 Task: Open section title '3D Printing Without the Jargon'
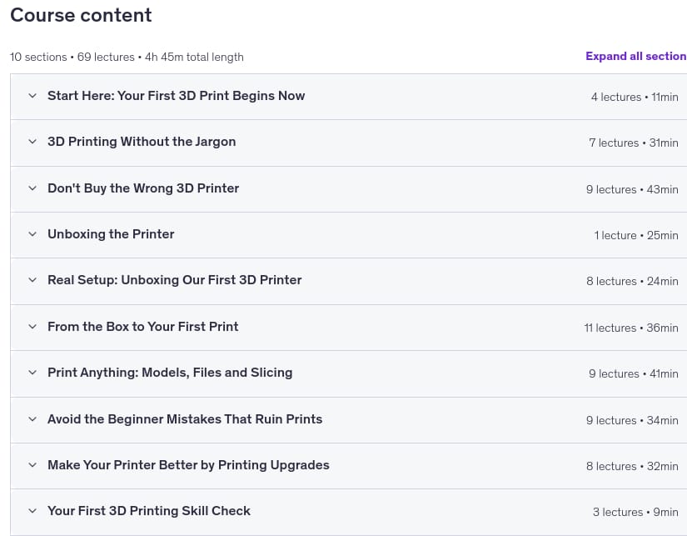click(x=142, y=142)
